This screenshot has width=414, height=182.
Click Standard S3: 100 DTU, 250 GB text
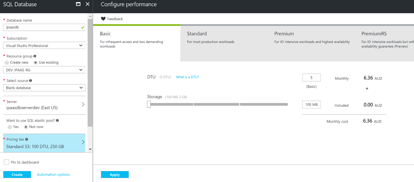35,147
